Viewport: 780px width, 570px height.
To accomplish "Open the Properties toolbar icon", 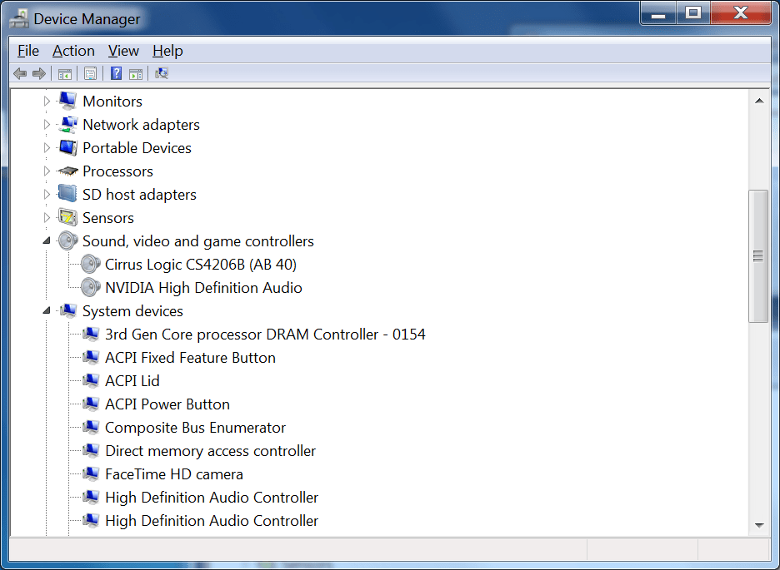I will [x=90, y=73].
